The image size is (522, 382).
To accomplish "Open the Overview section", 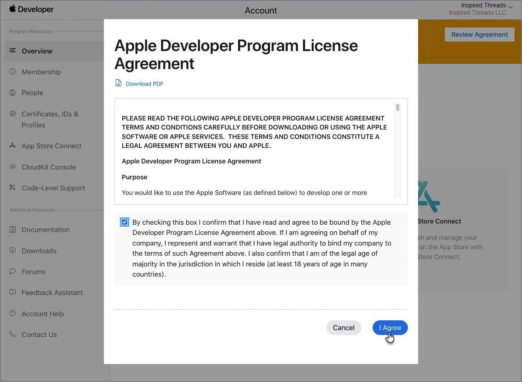I will tap(37, 51).
